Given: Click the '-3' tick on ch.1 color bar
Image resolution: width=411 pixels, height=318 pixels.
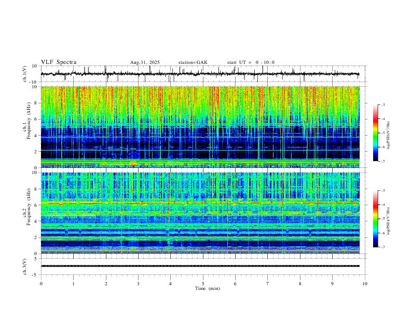Looking at the screenshot, I should tap(382, 104).
